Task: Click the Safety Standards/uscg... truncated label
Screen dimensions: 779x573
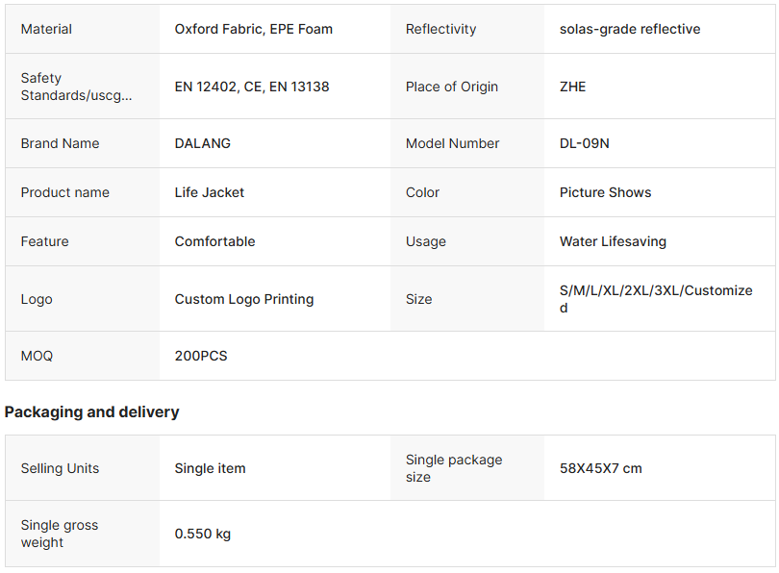Action: 76,87
